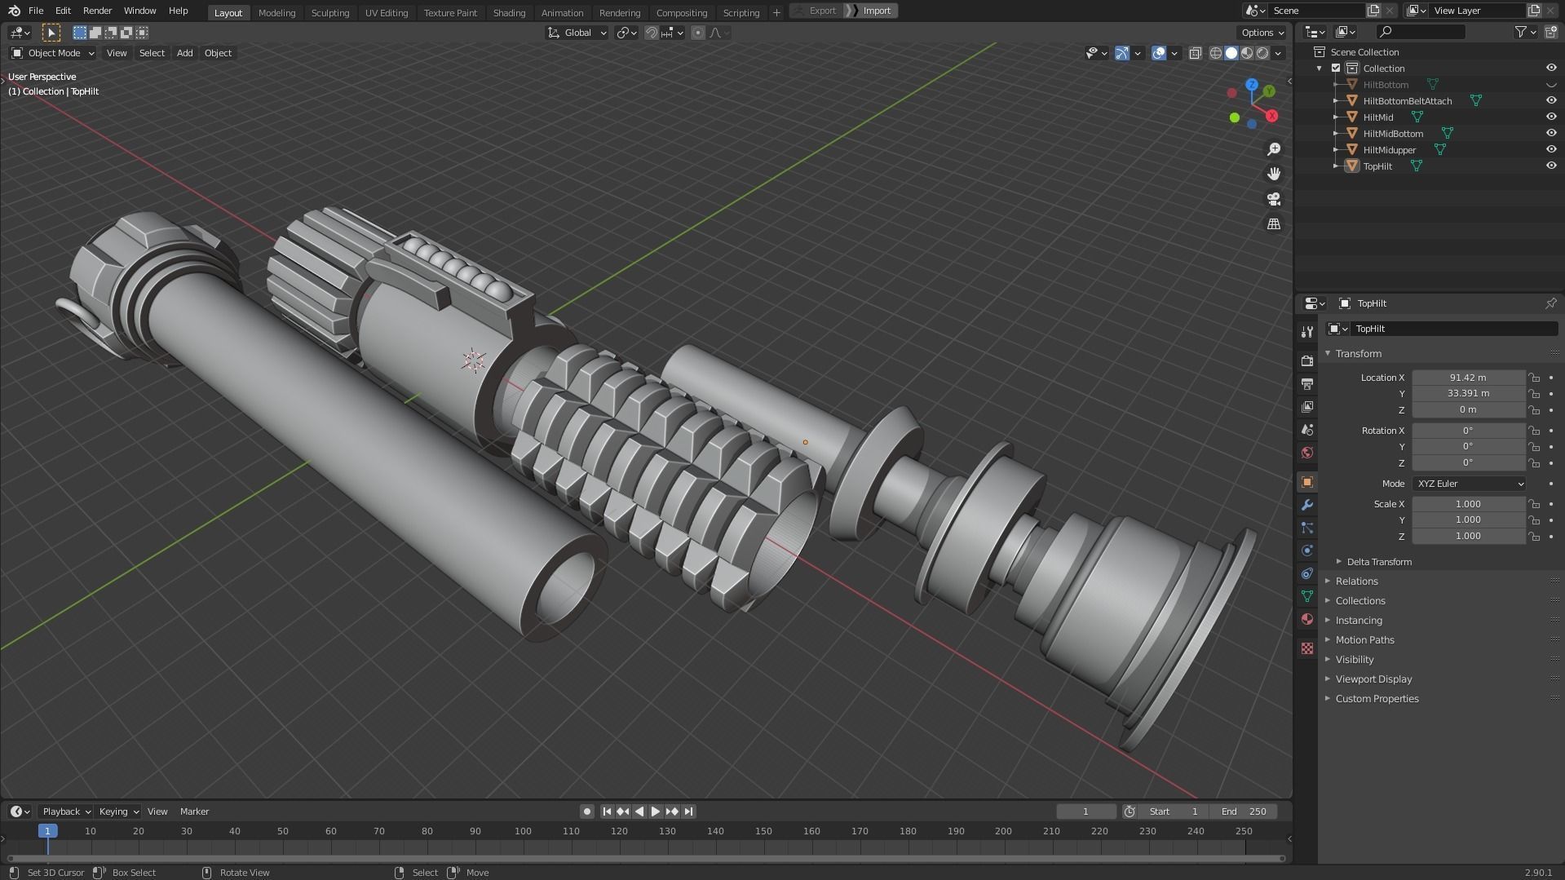This screenshot has width=1565, height=880.
Task: Open the Render properties tab
Action: 1307,360
